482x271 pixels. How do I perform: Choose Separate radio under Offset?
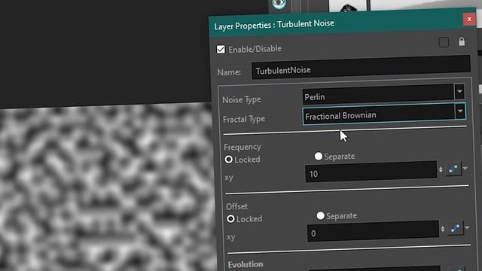point(320,215)
